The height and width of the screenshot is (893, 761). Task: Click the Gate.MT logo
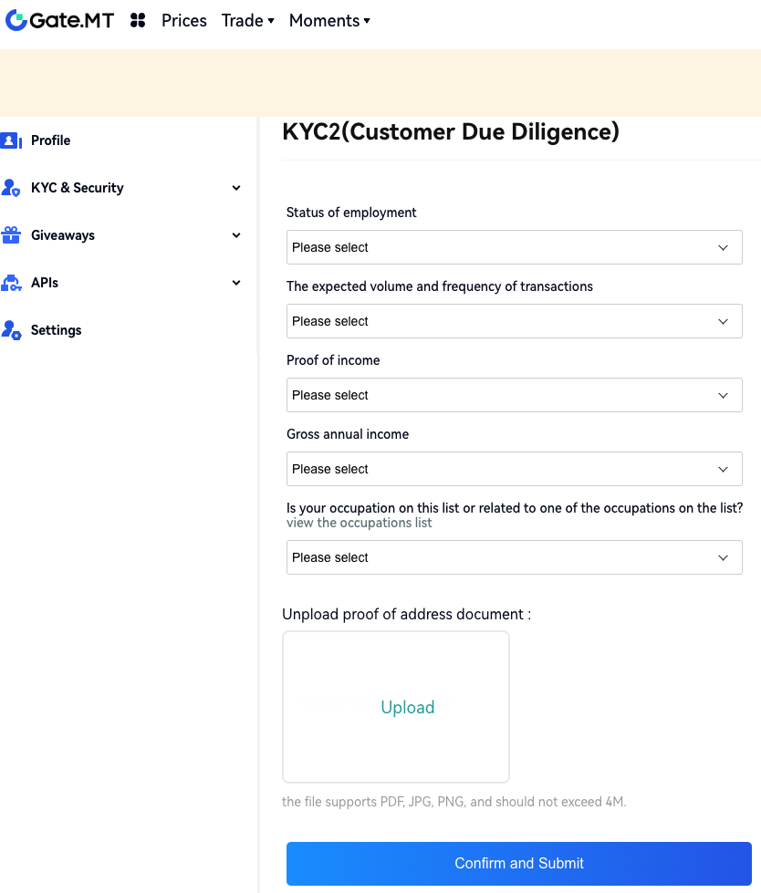[60, 20]
